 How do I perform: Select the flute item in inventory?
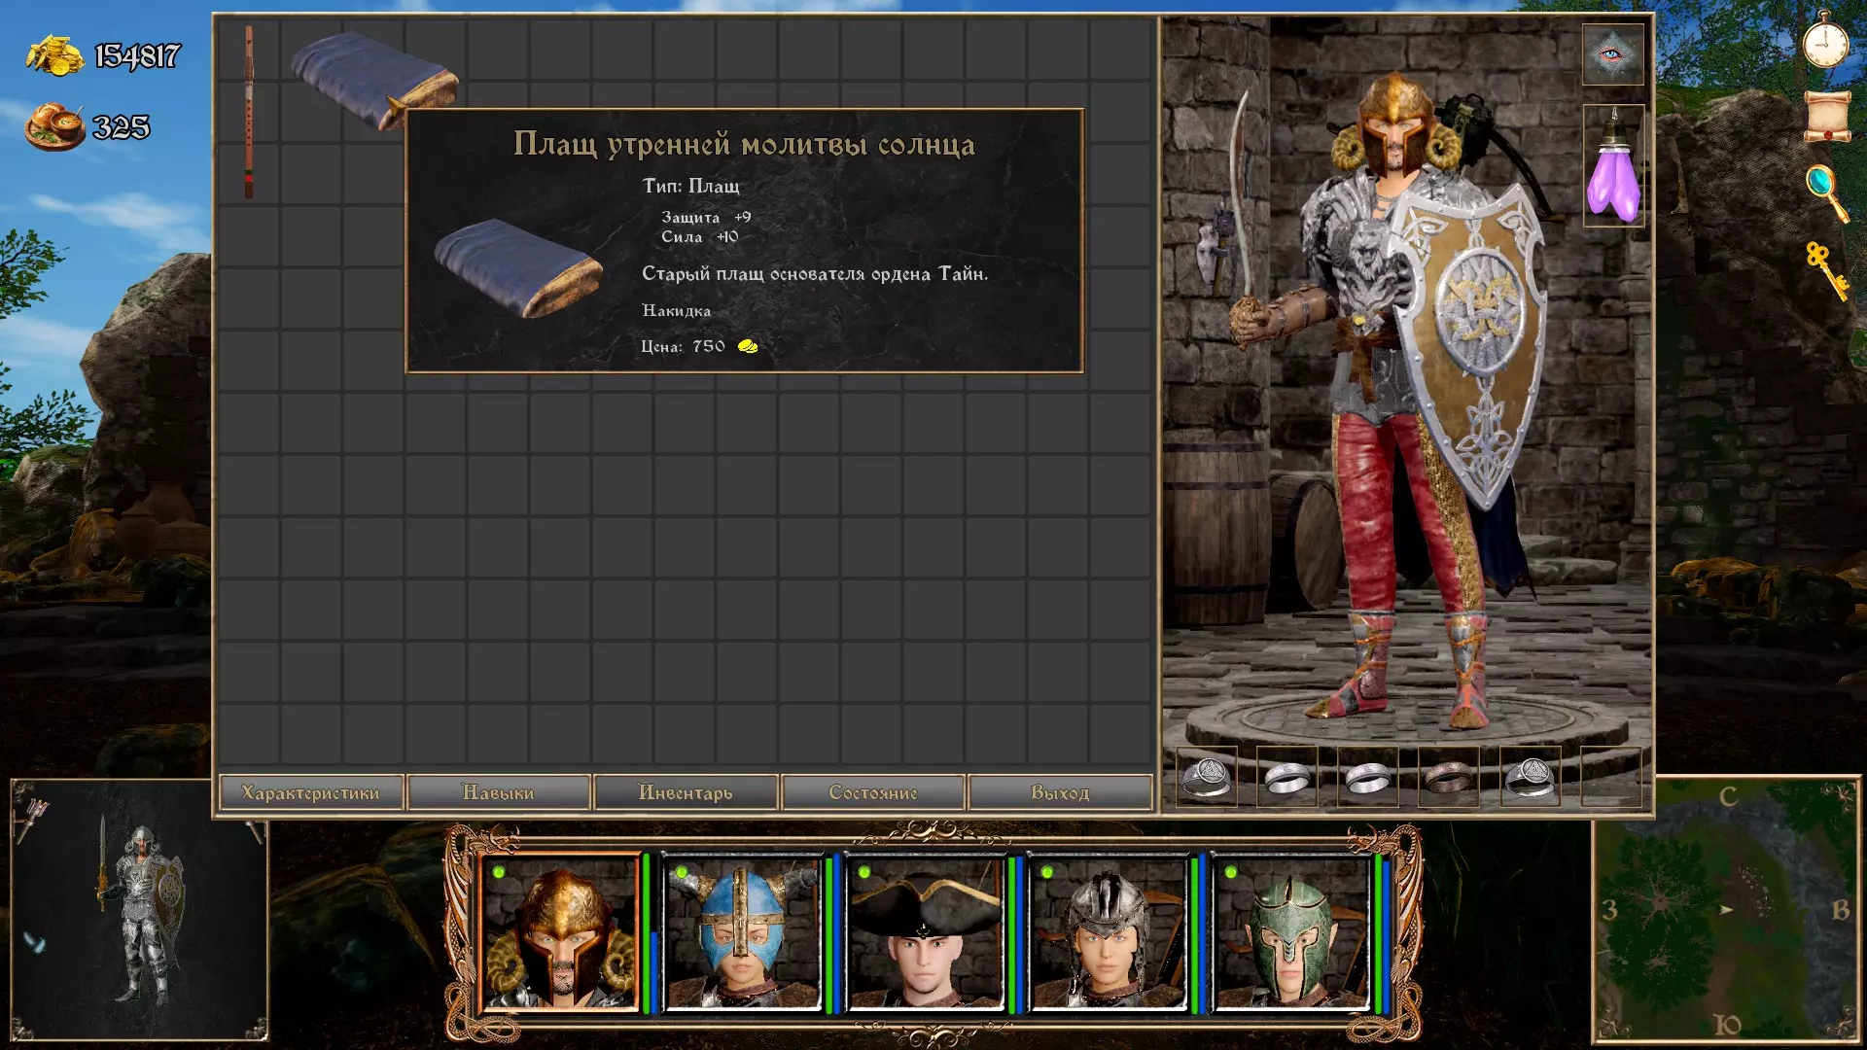(x=249, y=112)
